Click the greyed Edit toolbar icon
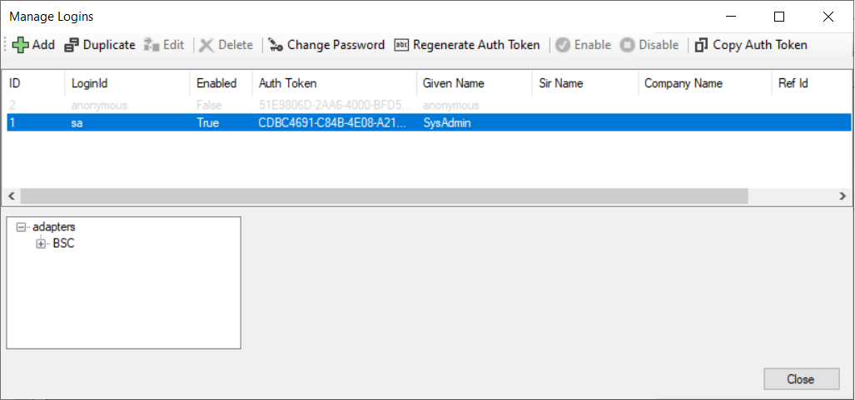 [152, 45]
